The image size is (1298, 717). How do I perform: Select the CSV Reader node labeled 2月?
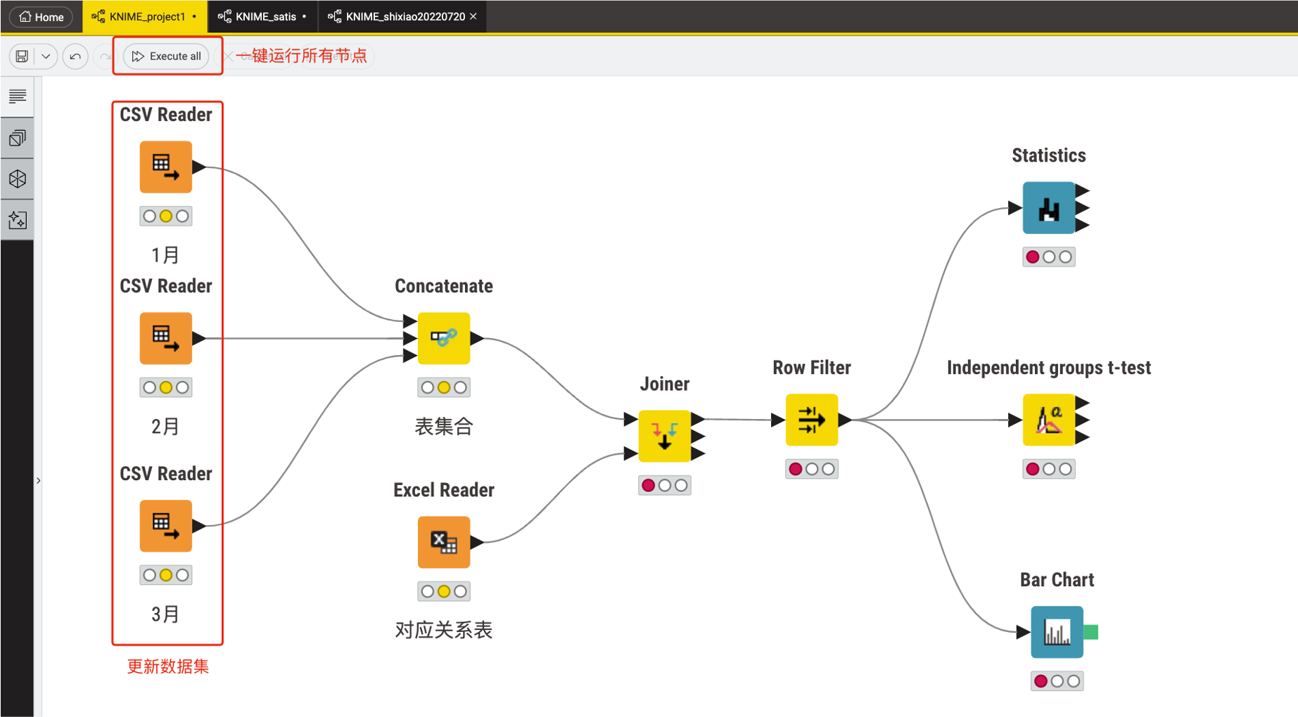166,338
